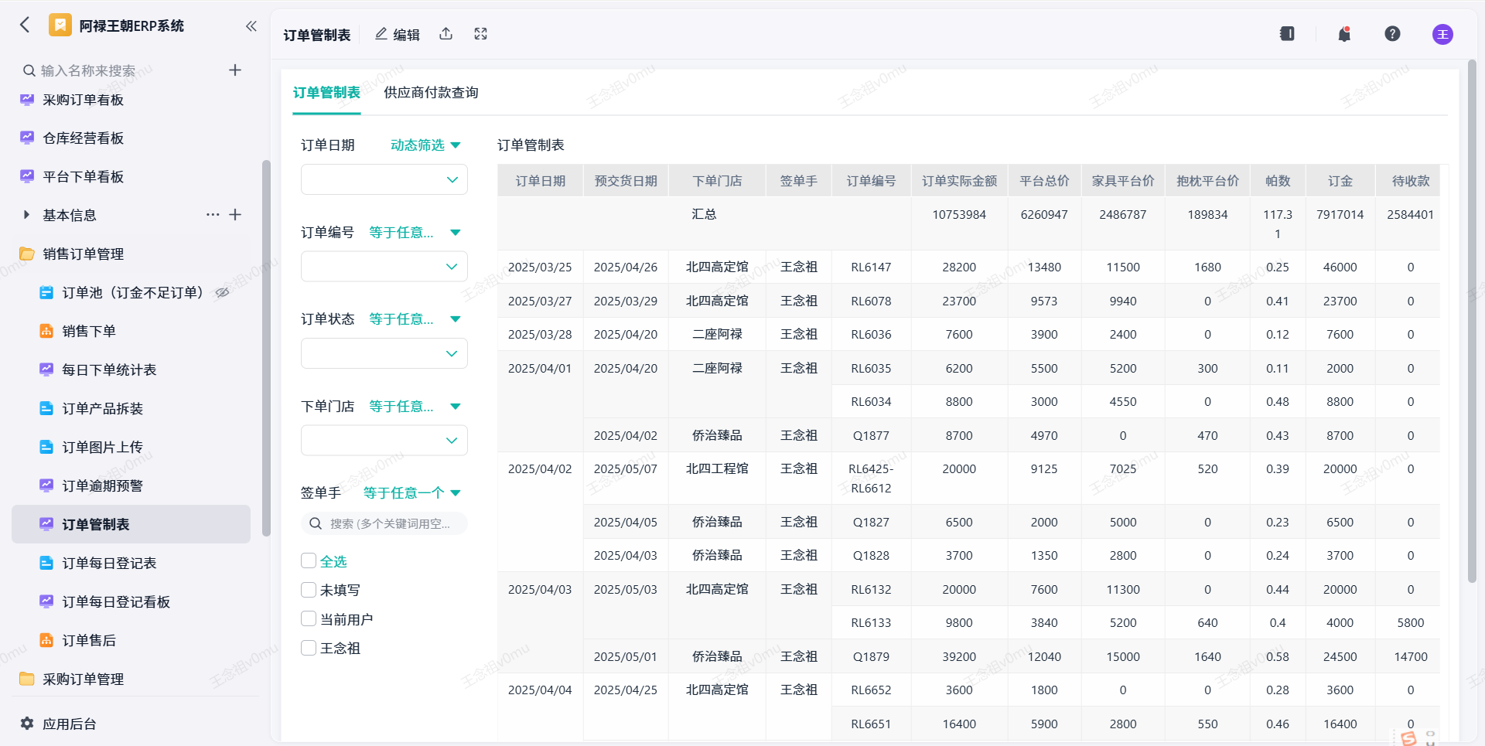Image resolution: width=1485 pixels, height=746 pixels.
Task: Open the 订单状态 select box
Action: point(384,353)
